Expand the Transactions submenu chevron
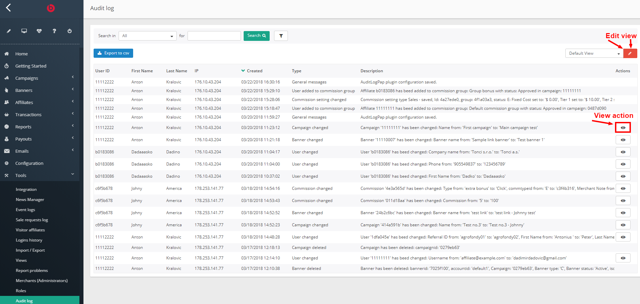The width and height of the screenshot is (640, 304). [x=73, y=114]
